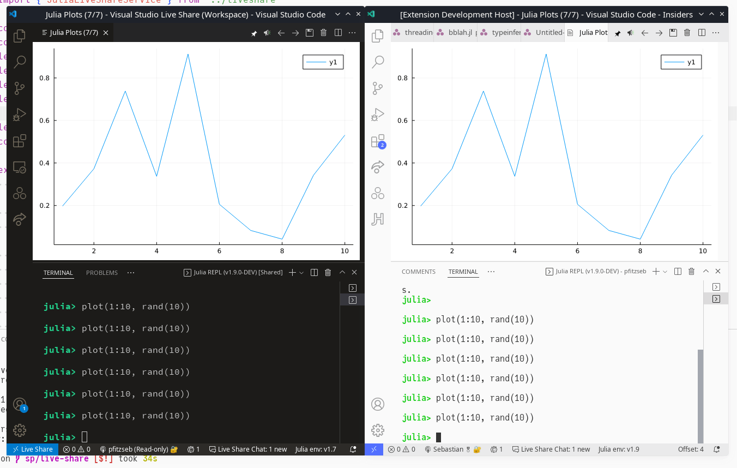Image resolution: width=737 pixels, height=468 pixels.
Task: Split editor right in right window
Action: [702, 33]
